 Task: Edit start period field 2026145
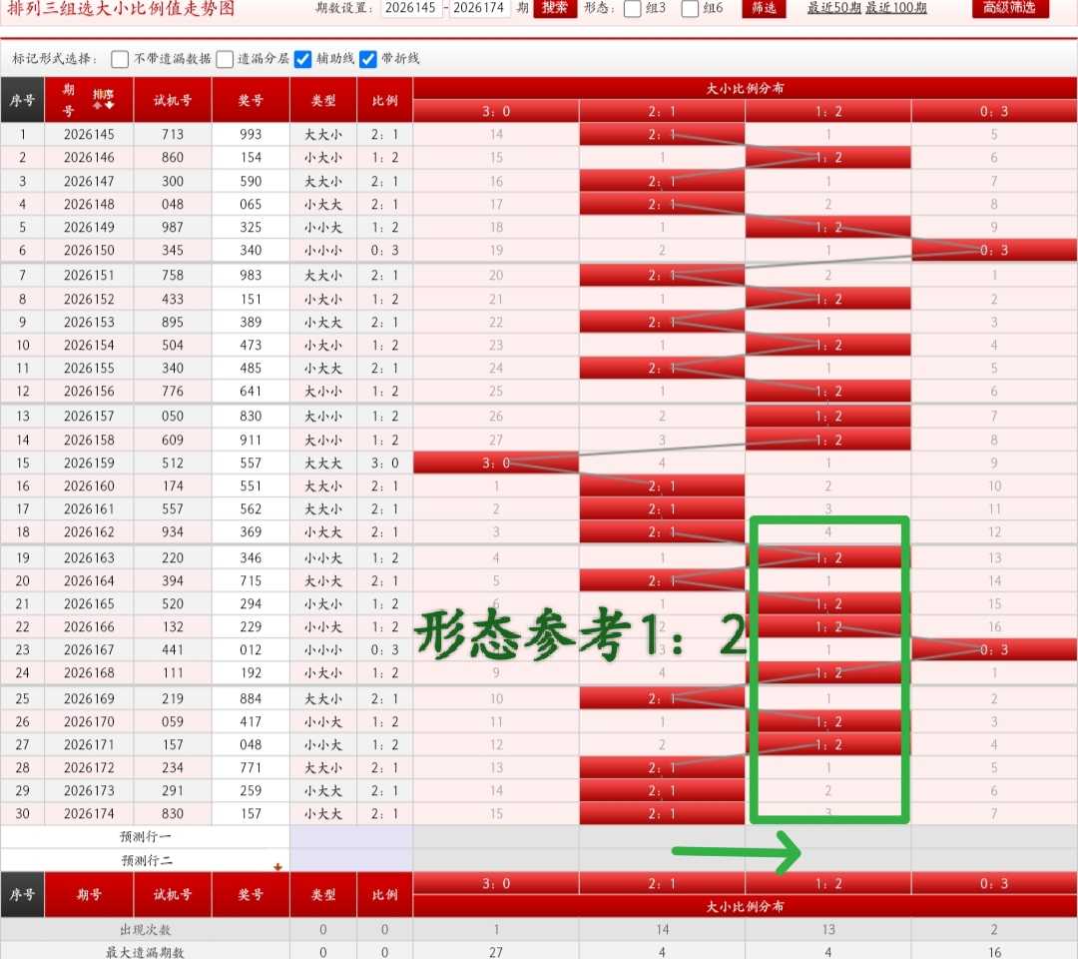(x=411, y=8)
